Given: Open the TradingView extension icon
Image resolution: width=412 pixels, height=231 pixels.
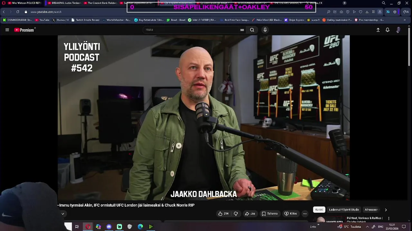Looking at the screenshot, I should (388, 12).
